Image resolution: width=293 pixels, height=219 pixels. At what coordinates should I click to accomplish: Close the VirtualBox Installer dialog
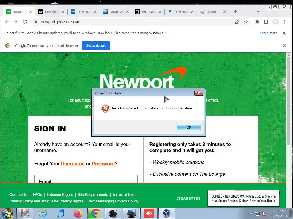pos(199,93)
